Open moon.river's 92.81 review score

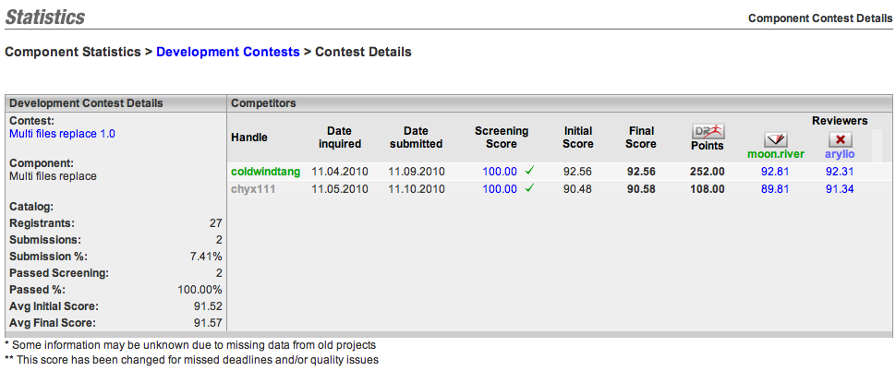click(x=775, y=172)
